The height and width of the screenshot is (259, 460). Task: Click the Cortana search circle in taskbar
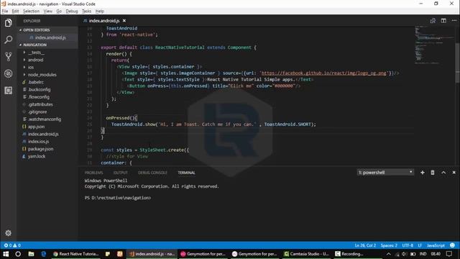pos(18,254)
